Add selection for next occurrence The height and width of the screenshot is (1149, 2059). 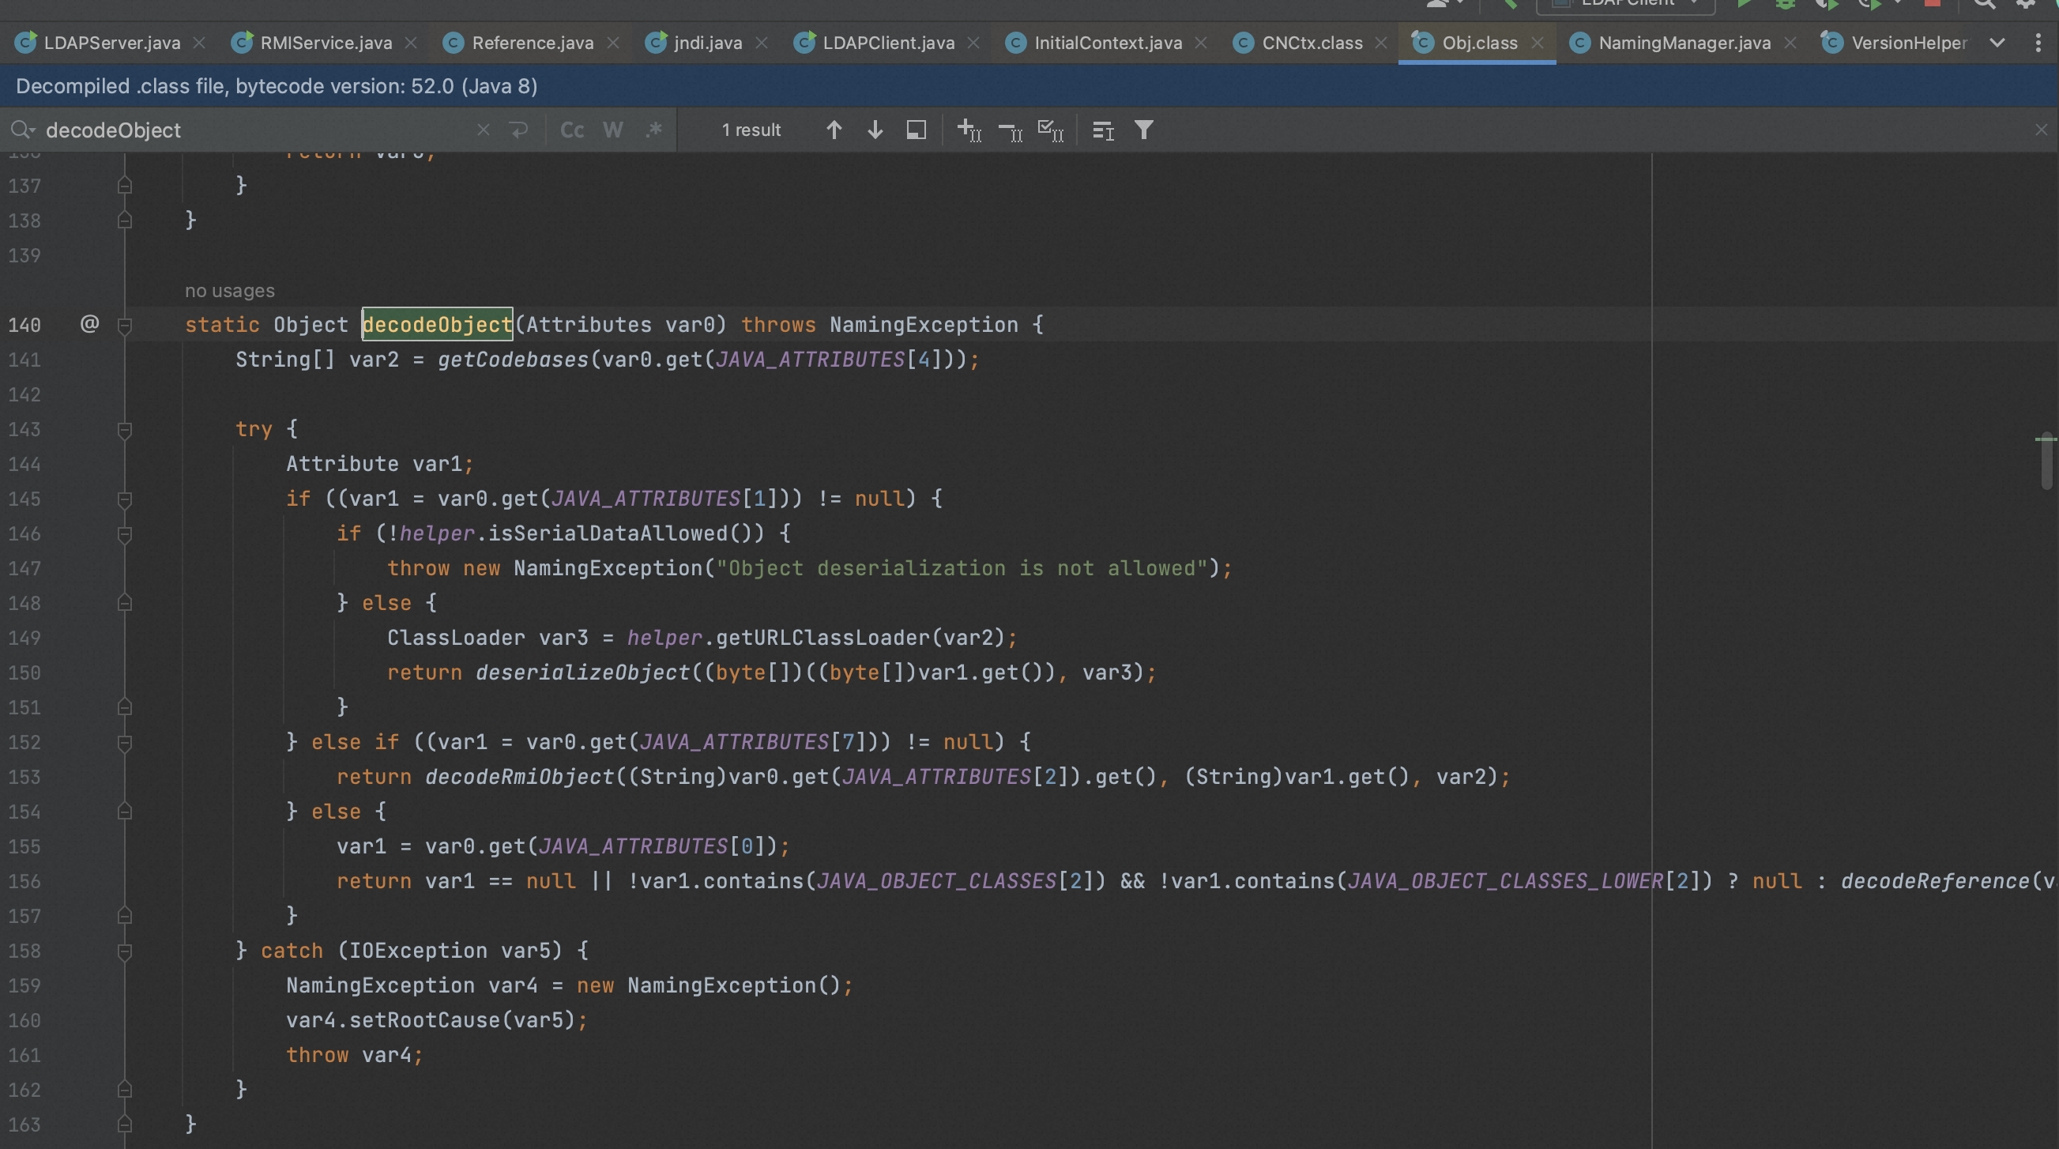click(x=969, y=130)
